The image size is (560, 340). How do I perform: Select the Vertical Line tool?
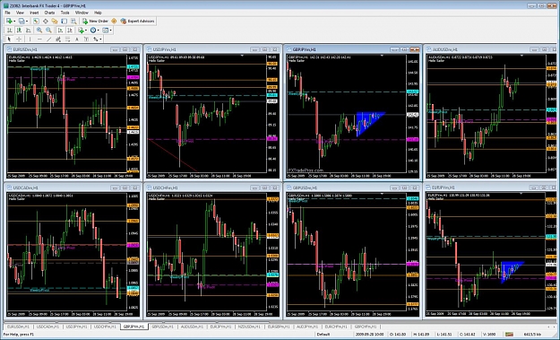pos(30,39)
